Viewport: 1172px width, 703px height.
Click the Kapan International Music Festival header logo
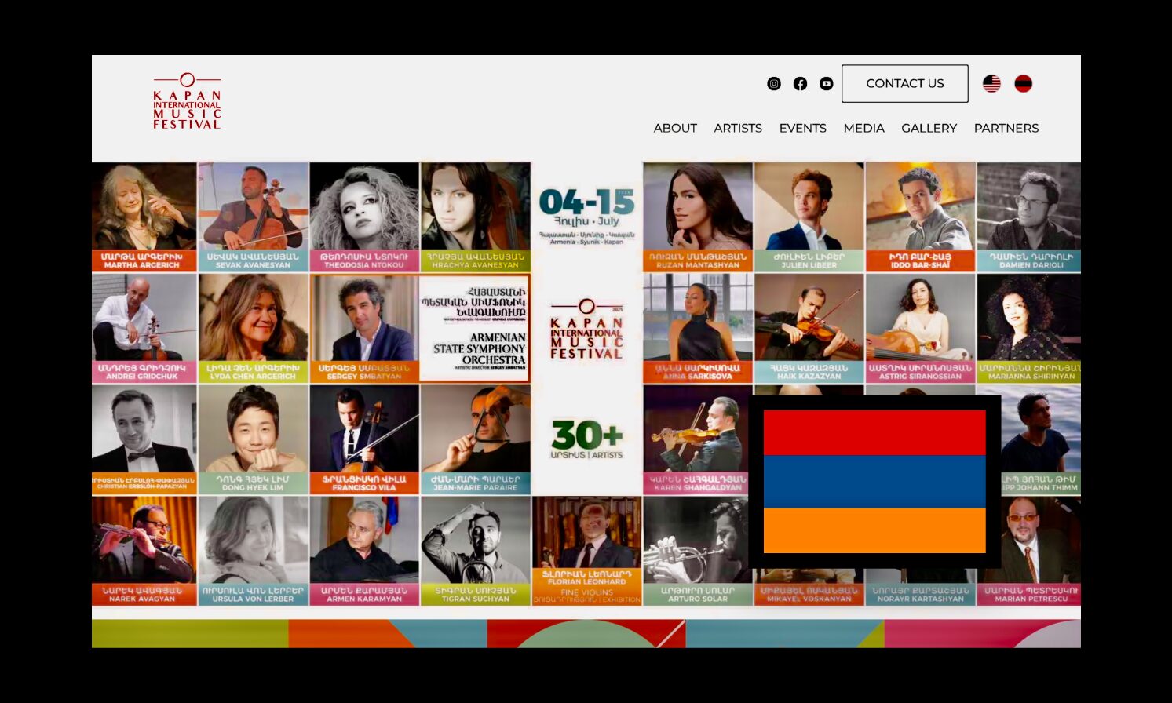[187, 101]
